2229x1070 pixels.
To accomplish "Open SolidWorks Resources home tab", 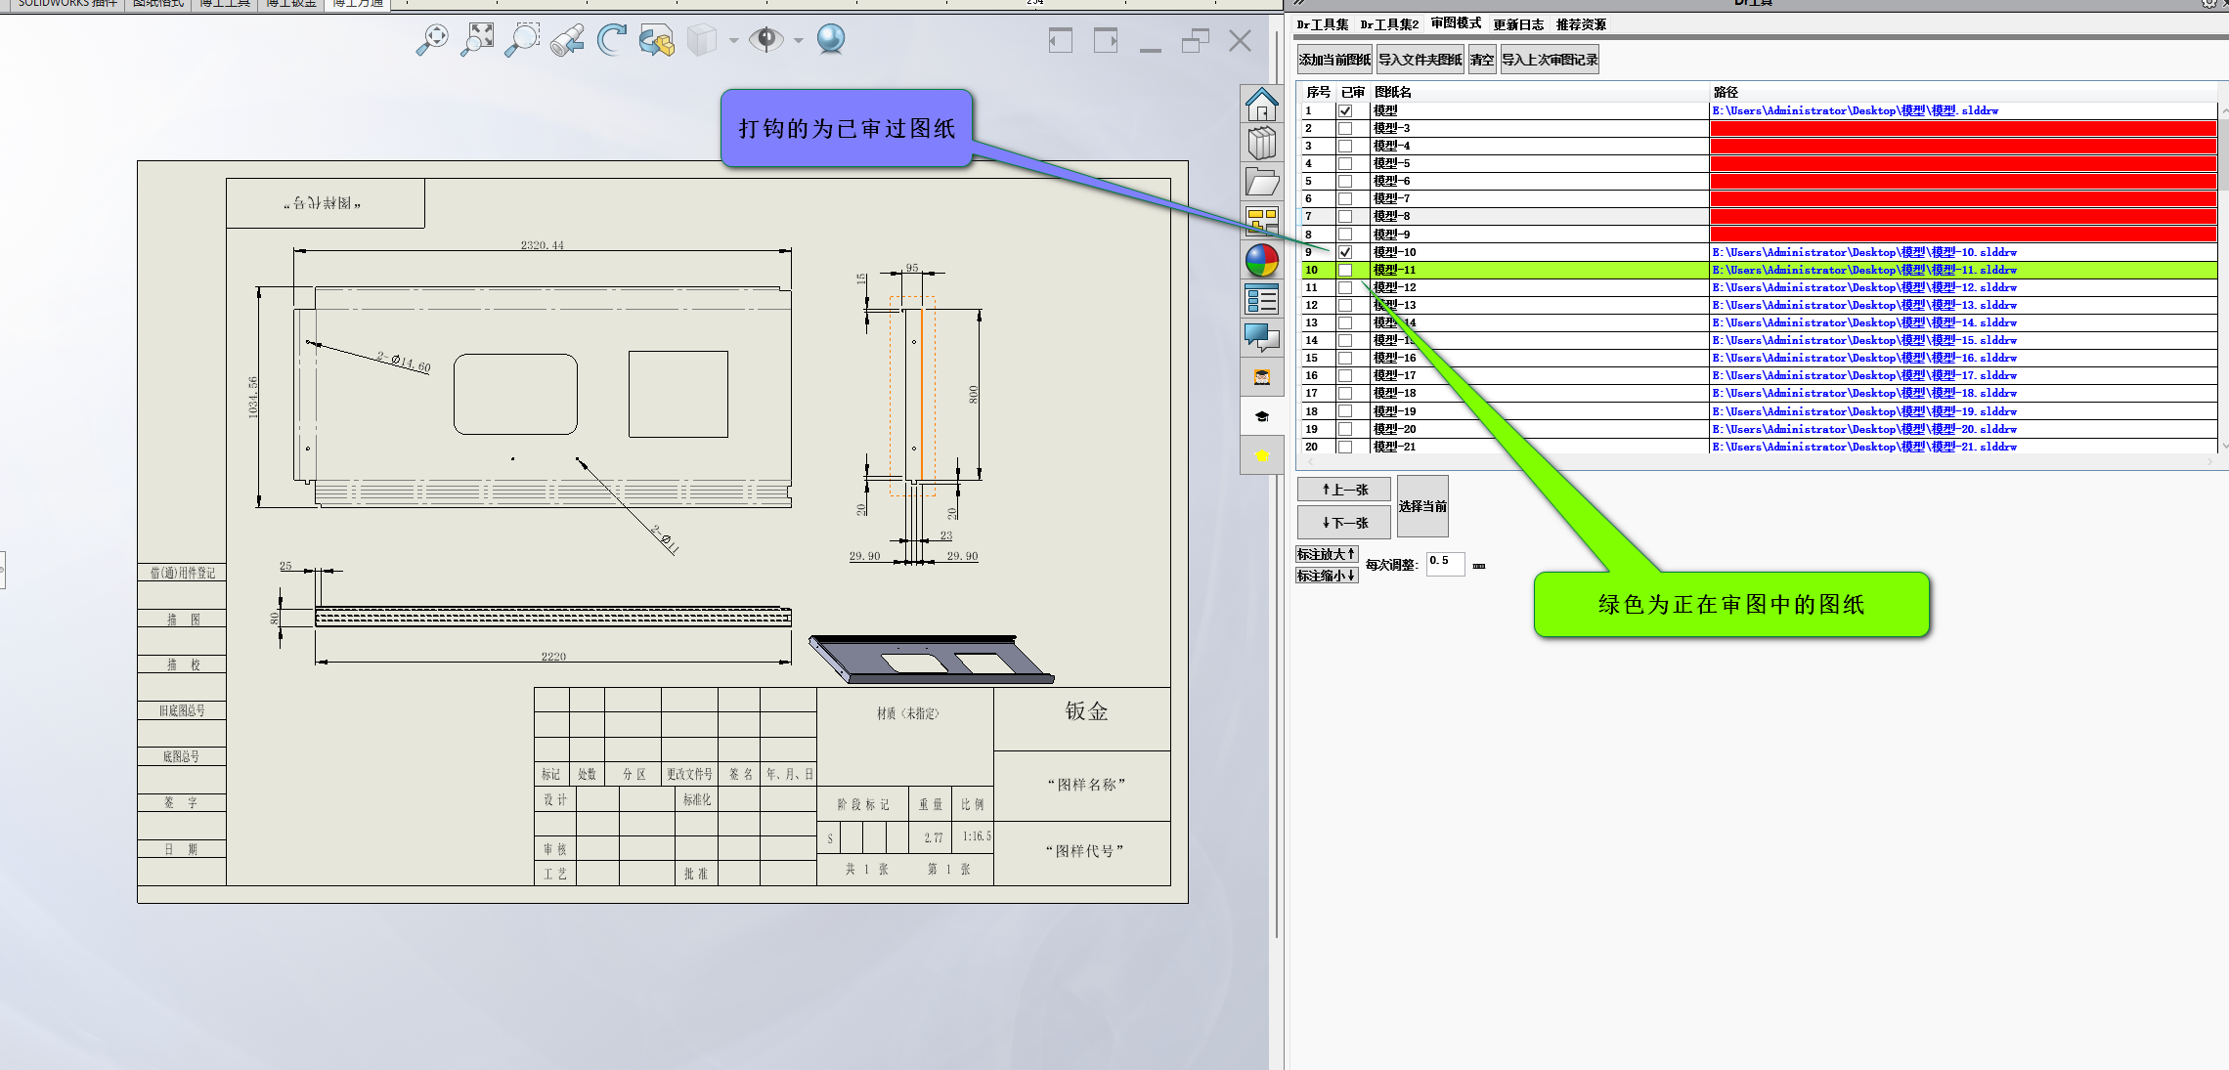I will tap(1261, 105).
